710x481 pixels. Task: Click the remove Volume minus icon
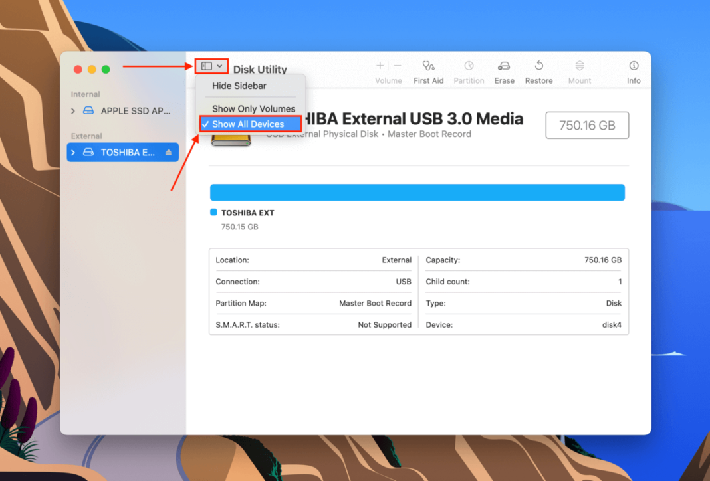[397, 66]
